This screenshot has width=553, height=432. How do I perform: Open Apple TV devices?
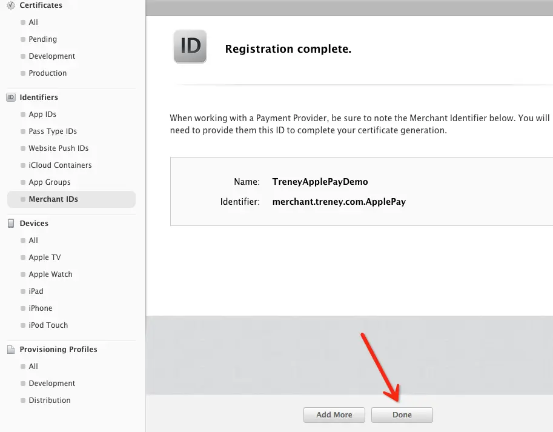pyautogui.click(x=44, y=257)
